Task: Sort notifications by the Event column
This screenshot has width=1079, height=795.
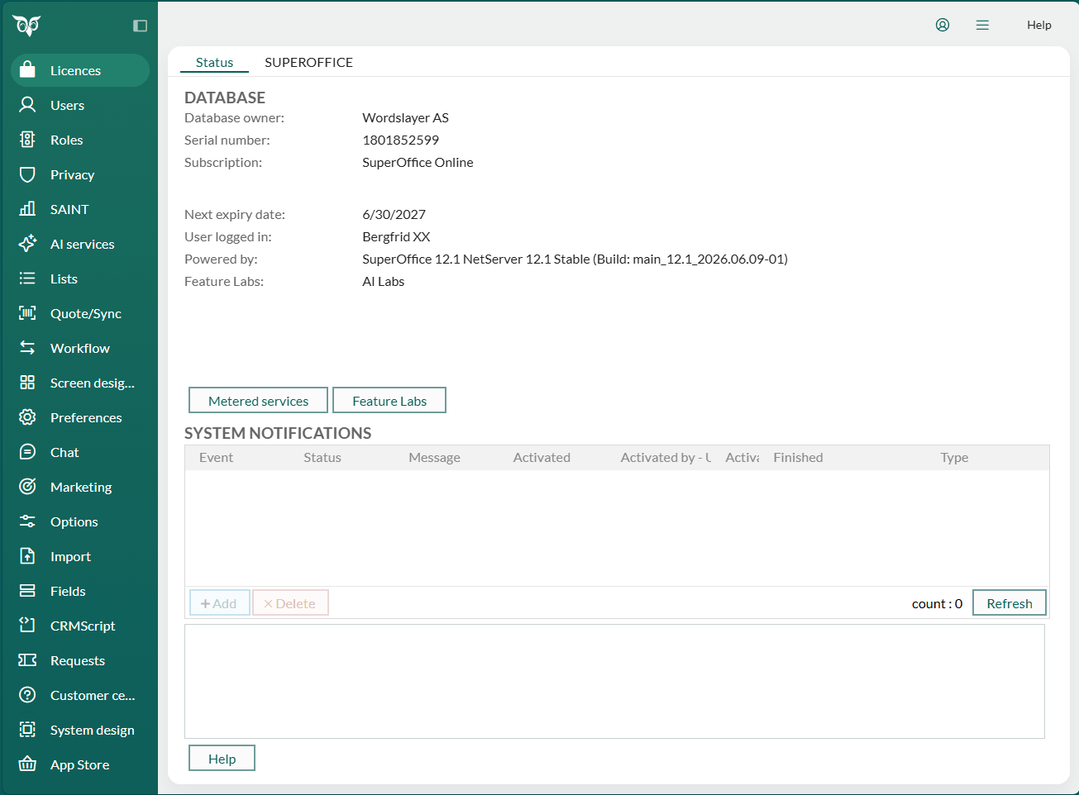Action: pyautogui.click(x=217, y=458)
